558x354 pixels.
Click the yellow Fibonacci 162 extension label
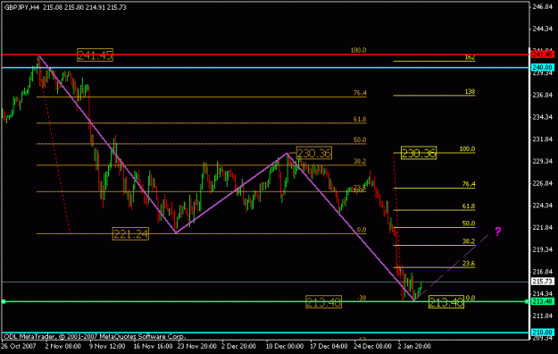pyautogui.click(x=471, y=57)
